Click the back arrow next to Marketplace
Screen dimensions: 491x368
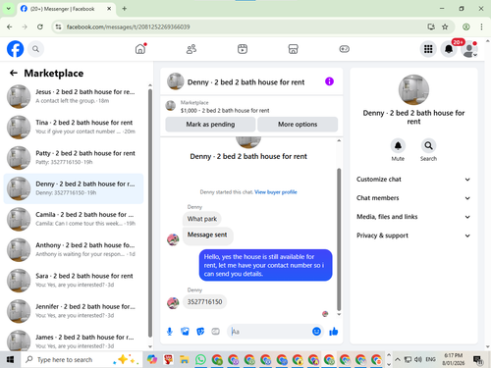pyautogui.click(x=14, y=73)
